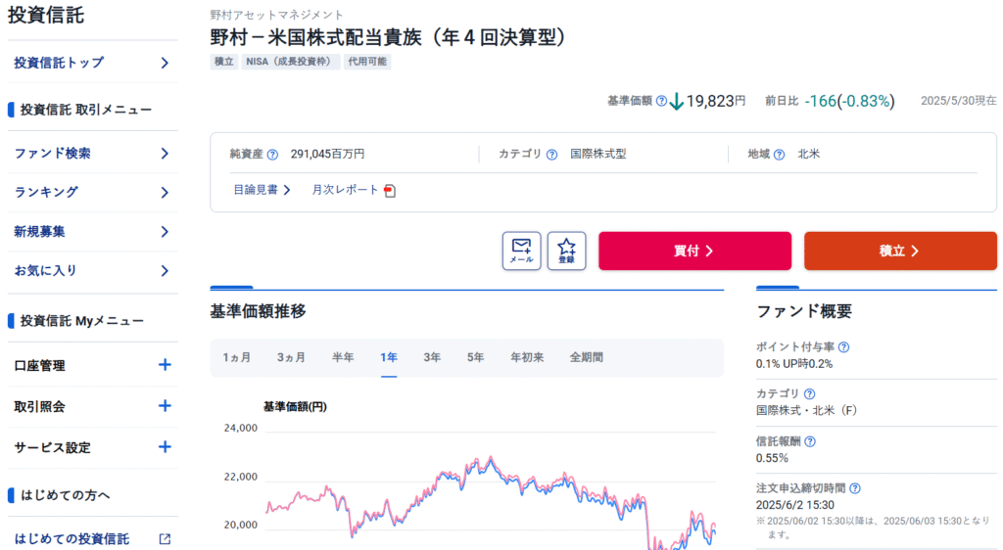Click the 291,045百万円 net assets value
The height and width of the screenshot is (550, 1003).
[327, 154]
